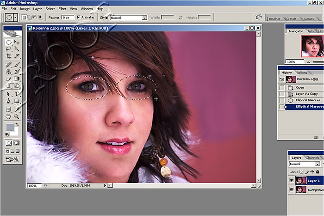Select the Elliptical Marquee tool in toolbox

pyautogui.click(x=8, y=43)
